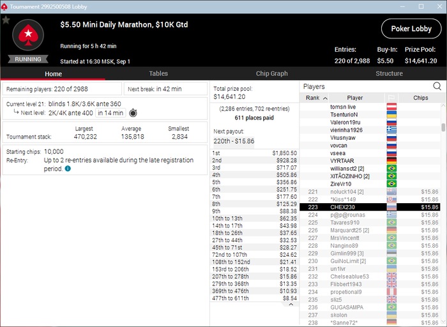Click 'Next break: in 42 min' box

[x=165, y=89]
